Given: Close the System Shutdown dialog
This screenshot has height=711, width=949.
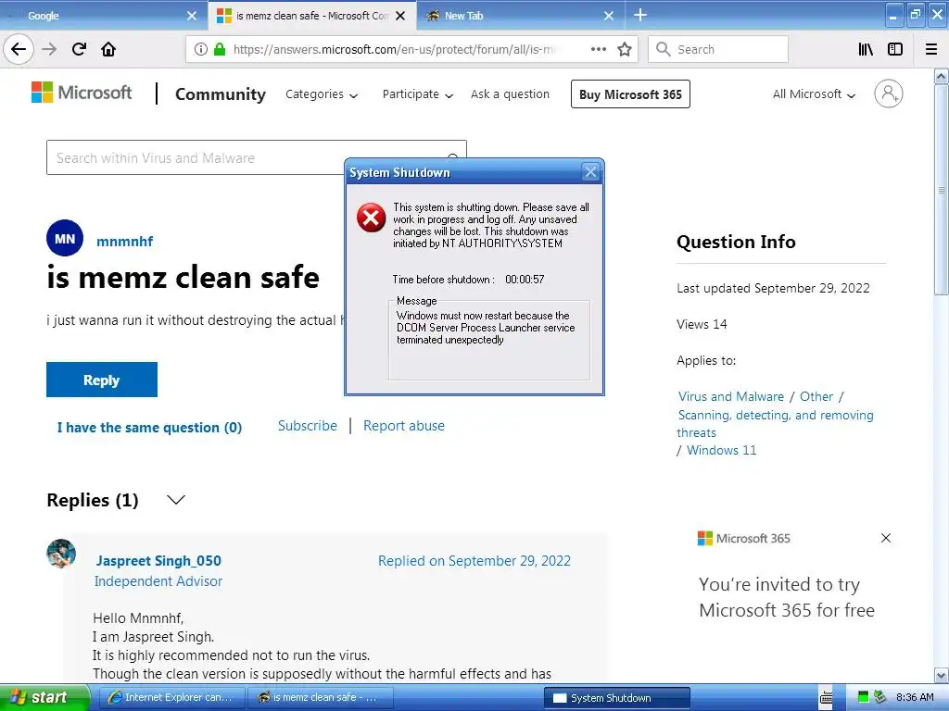Looking at the screenshot, I should [590, 172].
